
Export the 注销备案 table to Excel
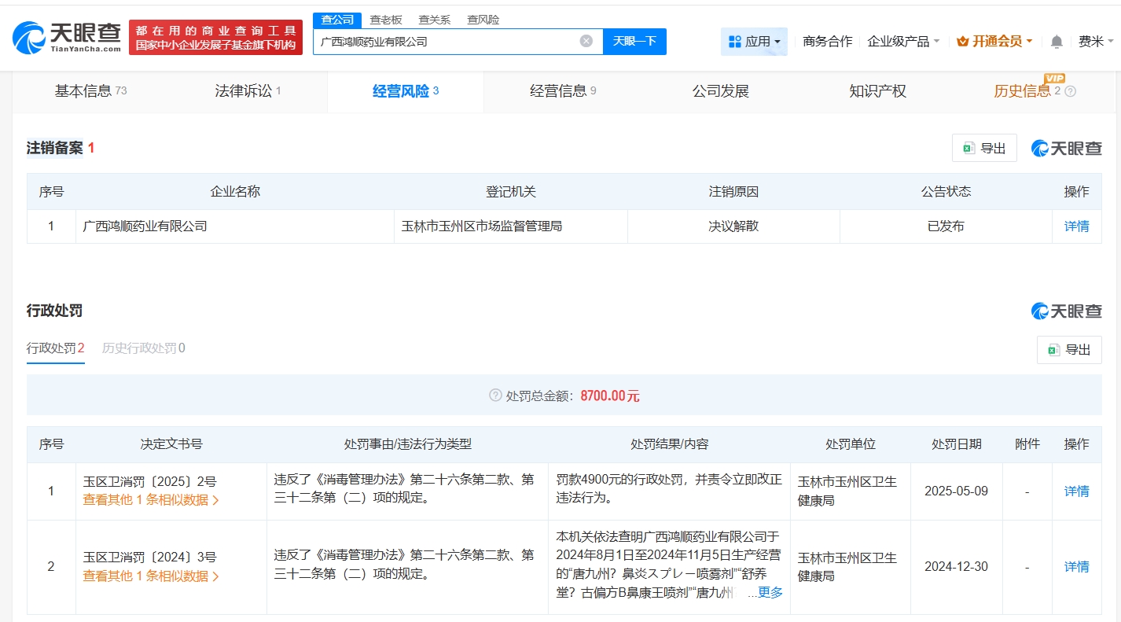pos(984,148)
